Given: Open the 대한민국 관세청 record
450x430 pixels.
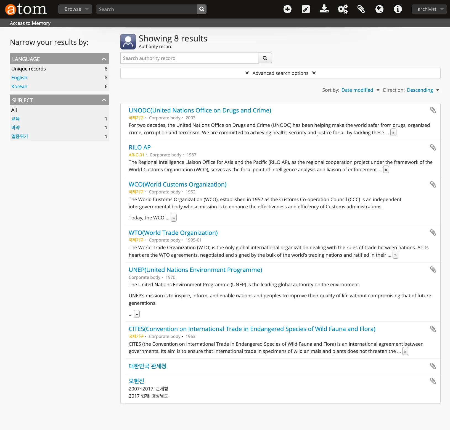Looking at the screenshot, I should pyautogui.click(x=147, y=366).
